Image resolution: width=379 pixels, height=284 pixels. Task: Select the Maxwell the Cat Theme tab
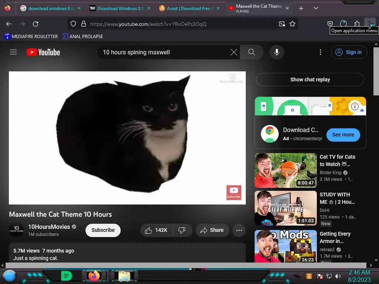(x=259, y=8)
